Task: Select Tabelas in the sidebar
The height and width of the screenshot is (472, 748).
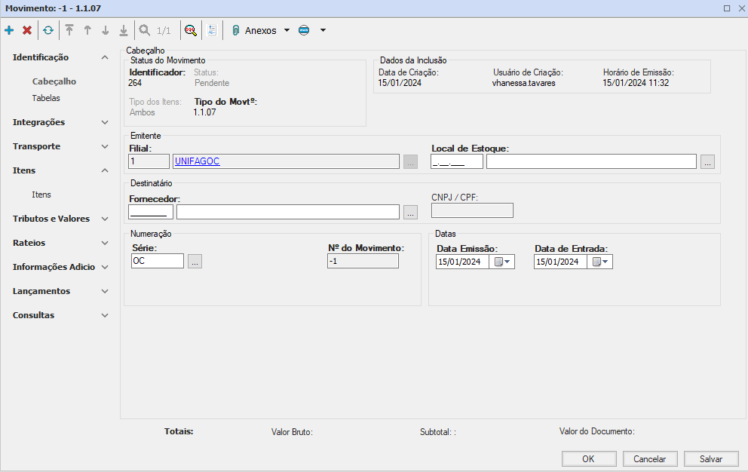Action: (46, 98)
